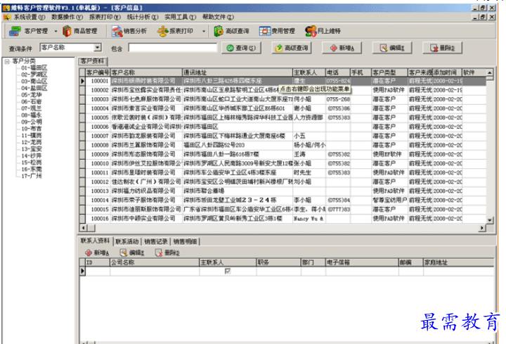This screenshot has width=506, height=344.
Task: Open the 报表打印 menu
Action: (105, 17)
